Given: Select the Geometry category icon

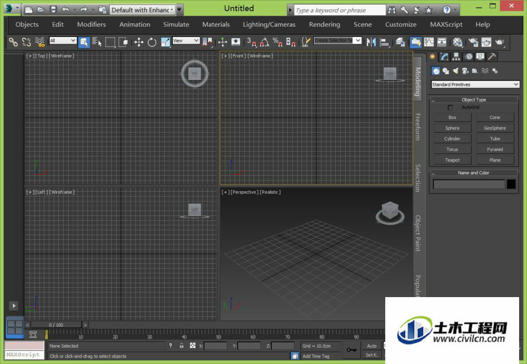Looking at the screenshot, I should pos(436,71).
